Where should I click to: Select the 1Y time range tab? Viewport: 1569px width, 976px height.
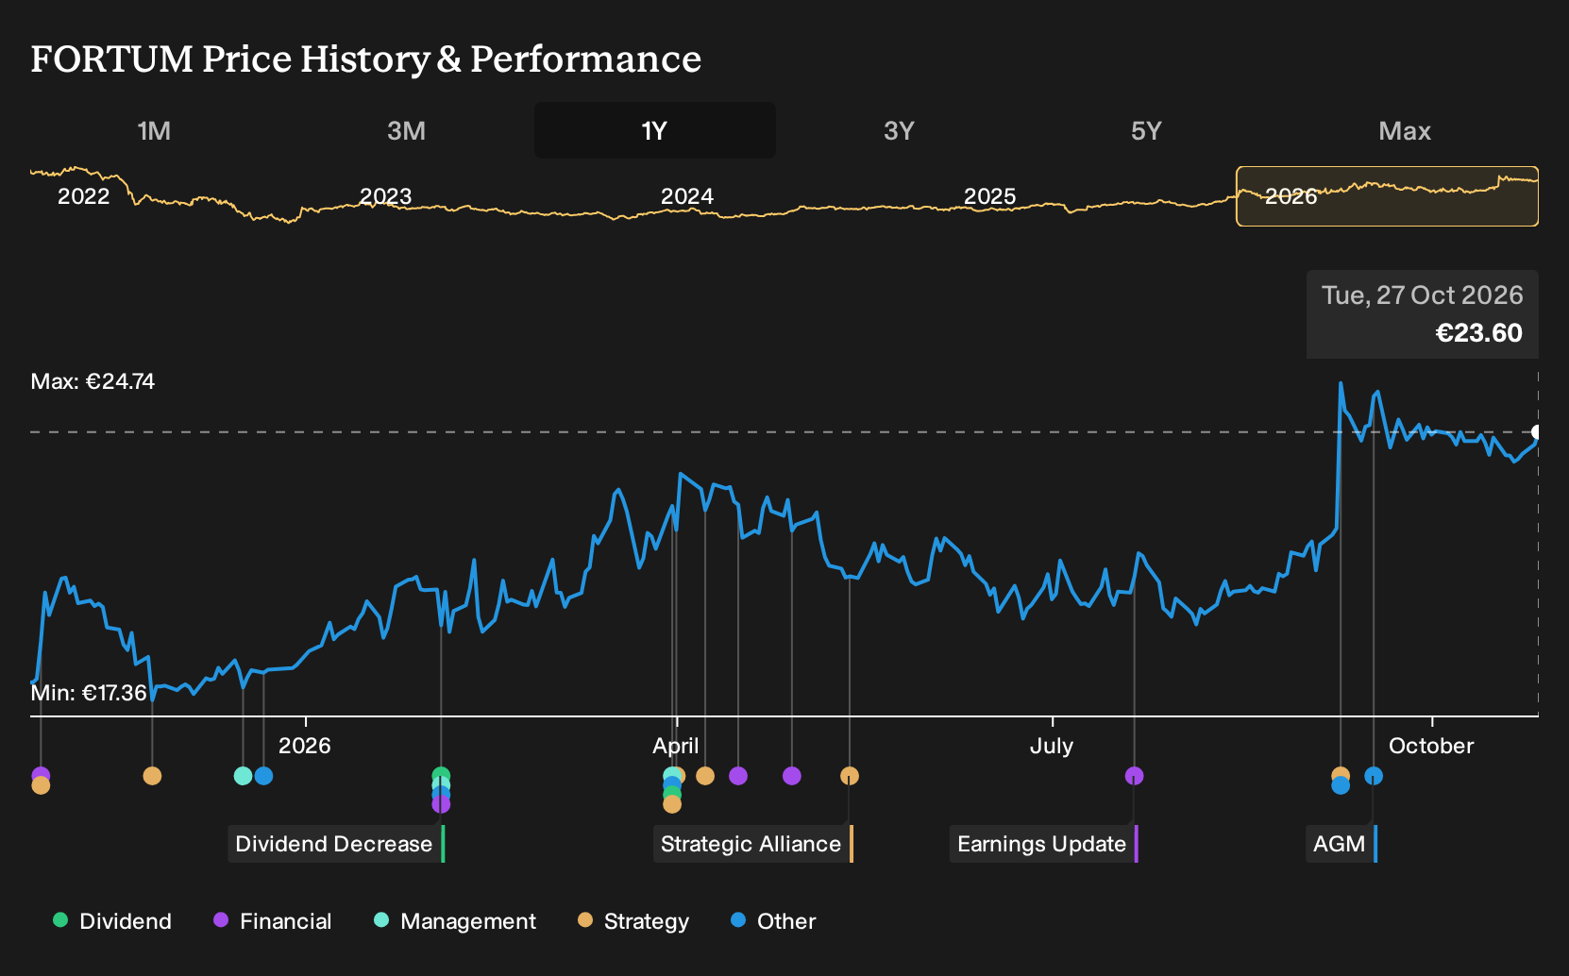coord(655,130)
